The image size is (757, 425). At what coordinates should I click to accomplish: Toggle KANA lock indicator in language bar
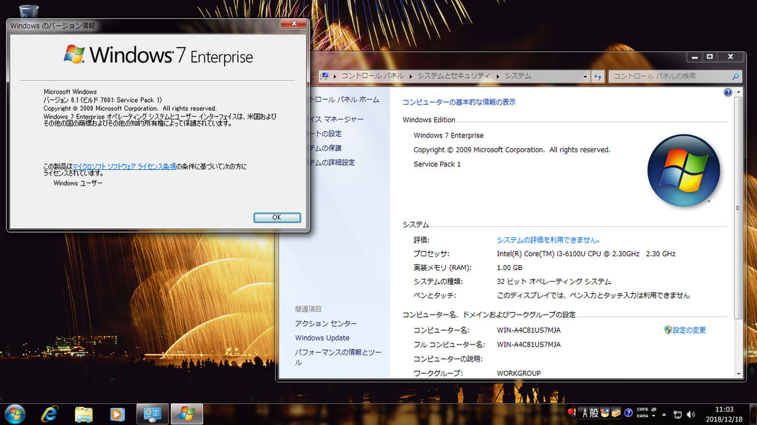click(642, 416)
